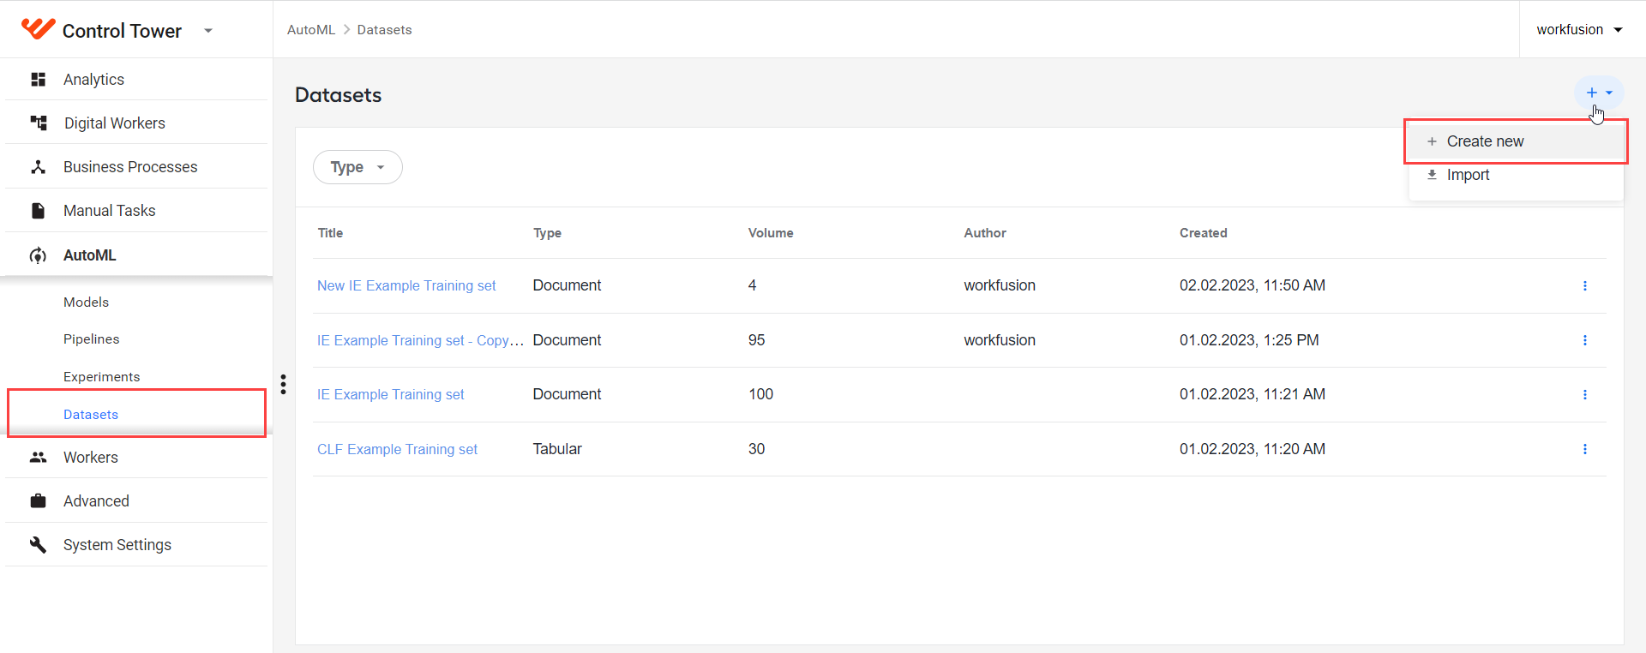Click the Datasets page heading
This screenshot has width=1646, height=653.
click(338, 95)
